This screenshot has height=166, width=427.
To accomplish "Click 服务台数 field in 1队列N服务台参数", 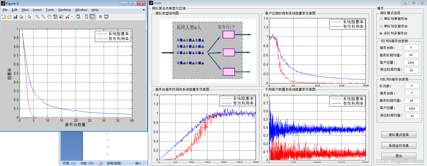I will click(411, 47).
